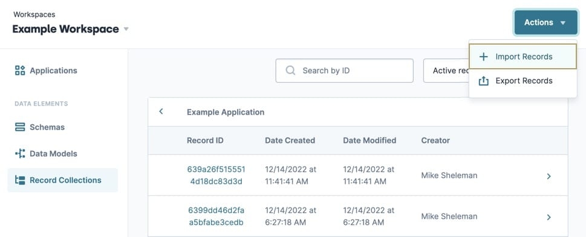Click the export icon beside Export Records
Image resolution: width=586 pixels, height=237 pixels.
click(x=484, y=81)
